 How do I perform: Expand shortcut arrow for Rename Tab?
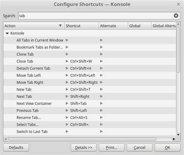point(67,118)
